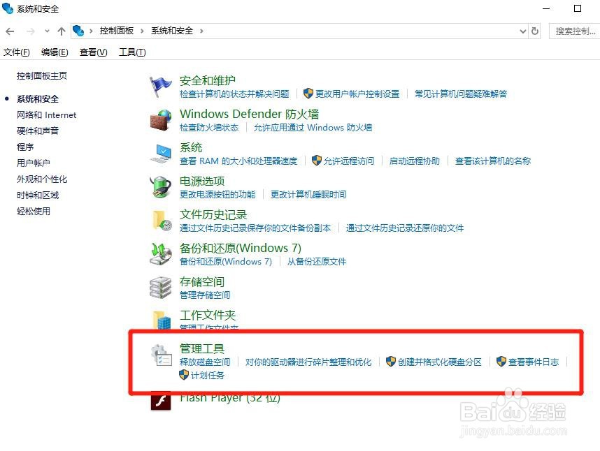Open 安全和维护 via its flag icon
Image resolution: width=600 pixels, height=451 pixels.
click(161, 84)
